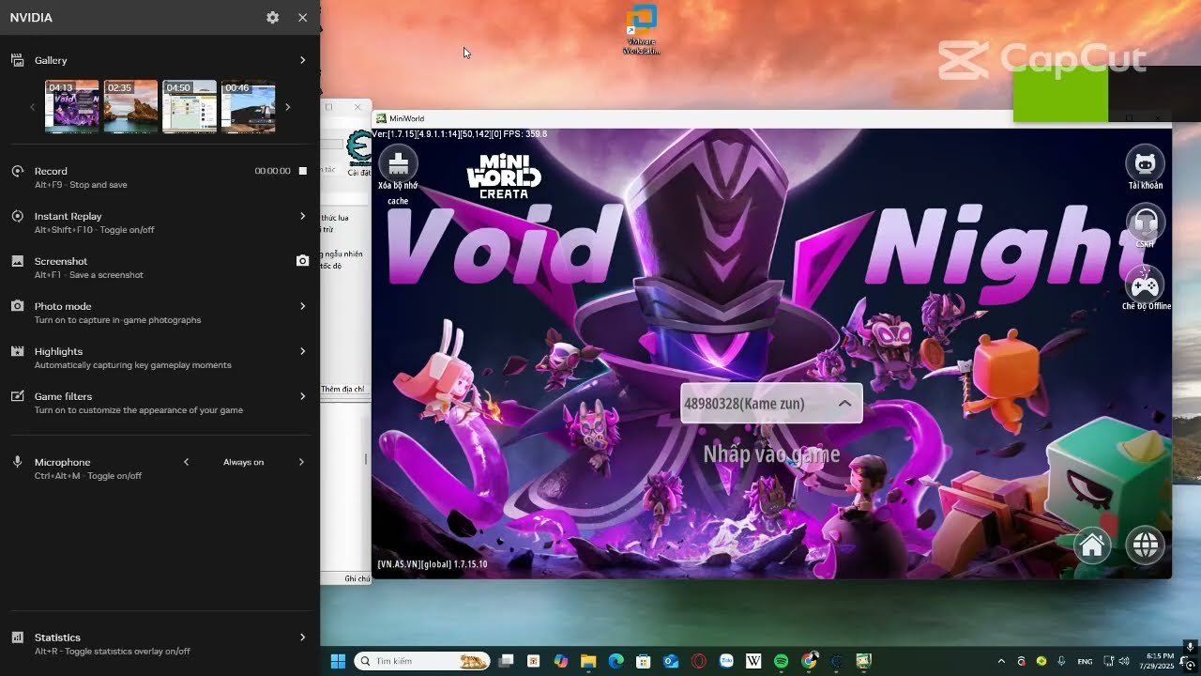Close the NVIDIA overlay panel
1201x676 pixels.
point(302,18)
